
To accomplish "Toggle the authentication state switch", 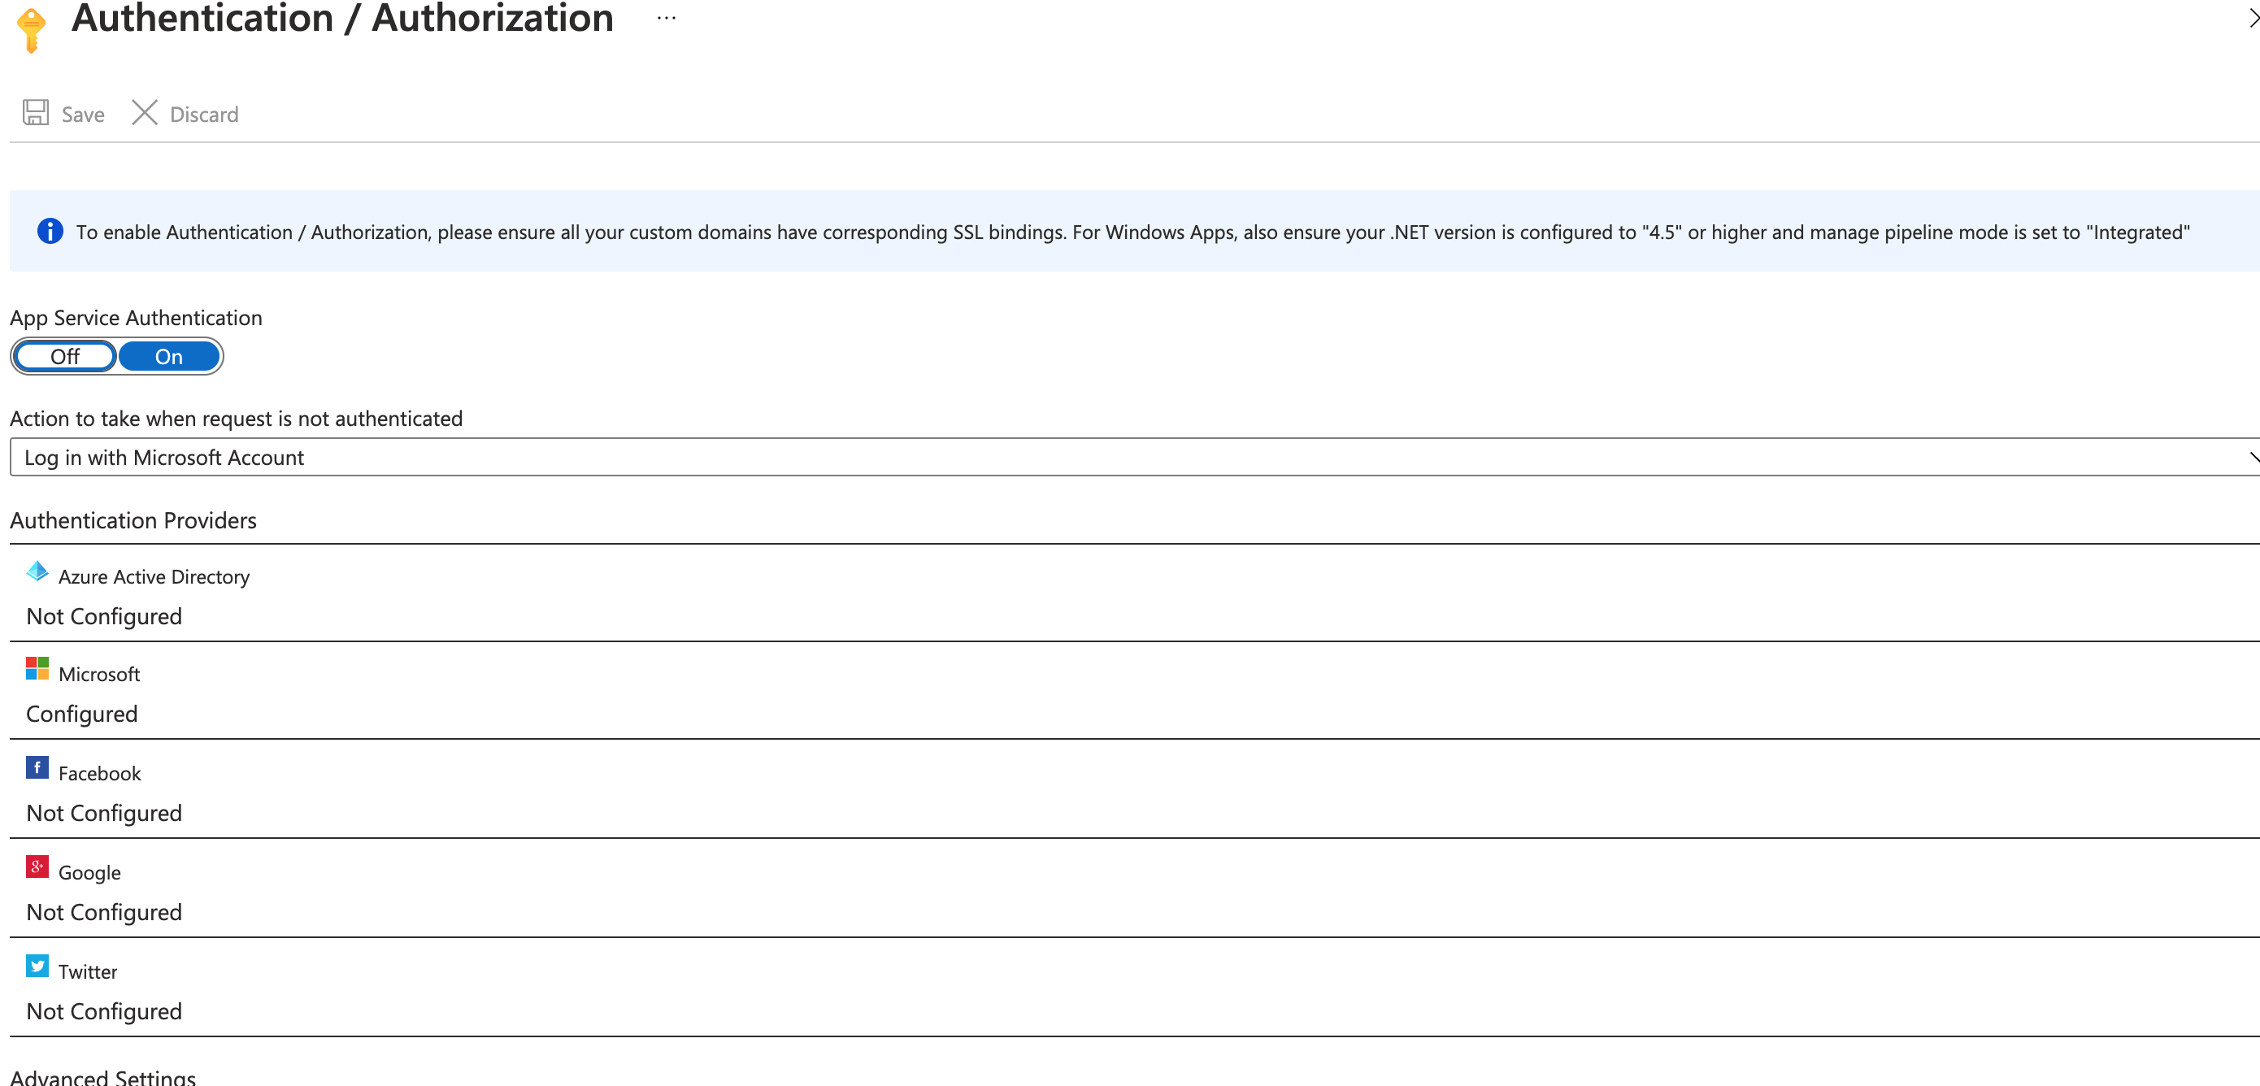I will (115, 356).
